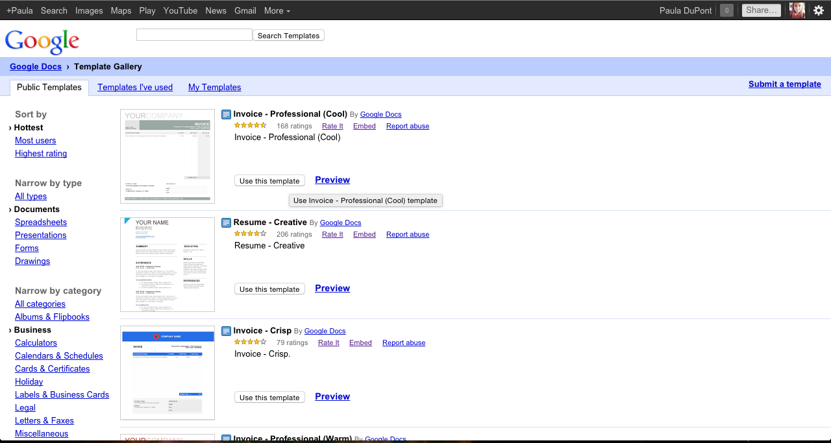The image size is (831, 443).
Task: Select Miscellaneous category
Action: [42, 434]
